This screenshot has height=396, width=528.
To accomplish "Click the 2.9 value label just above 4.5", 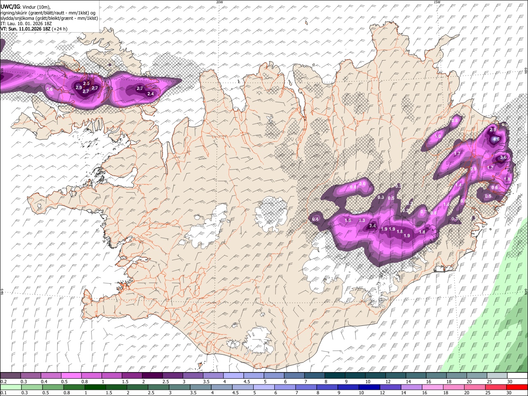I will [493, 130].
